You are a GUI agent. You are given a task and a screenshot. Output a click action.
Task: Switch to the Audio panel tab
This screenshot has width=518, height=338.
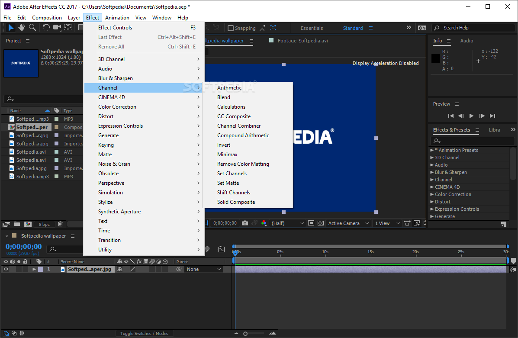(467, 41)
